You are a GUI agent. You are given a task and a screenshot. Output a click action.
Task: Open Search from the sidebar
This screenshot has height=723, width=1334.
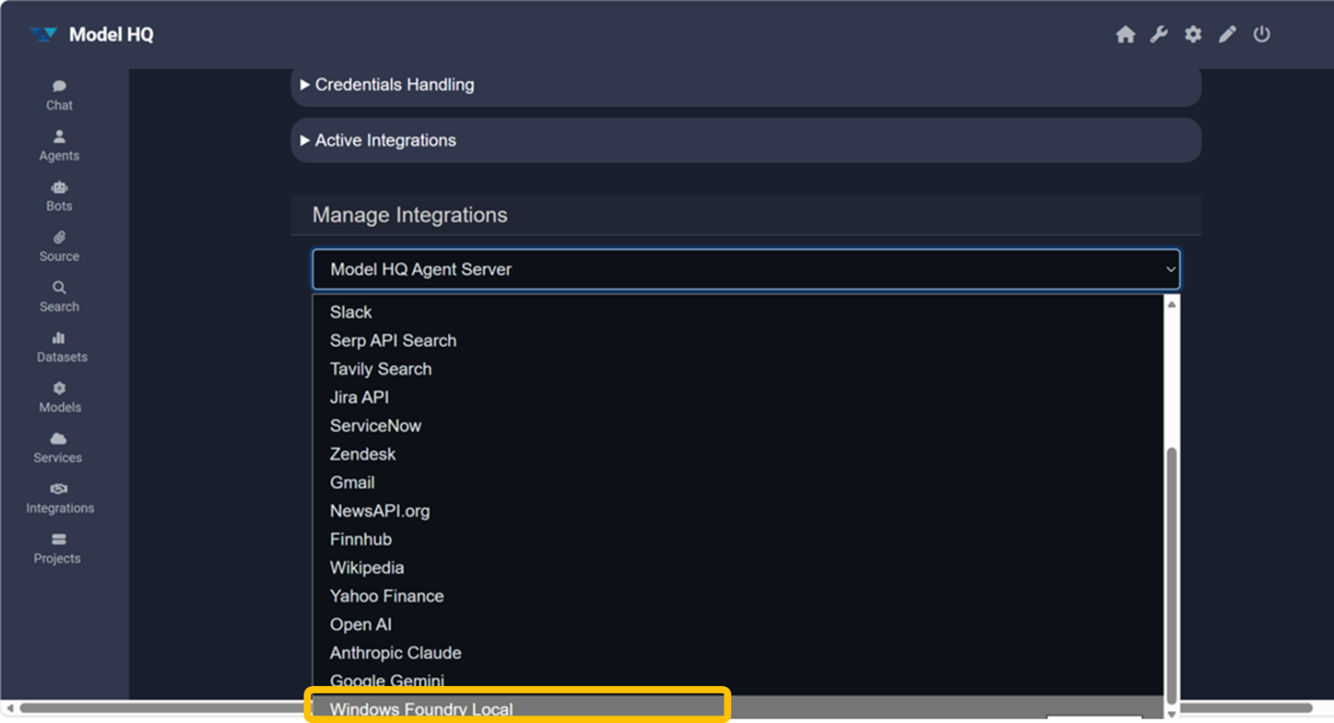59,296
